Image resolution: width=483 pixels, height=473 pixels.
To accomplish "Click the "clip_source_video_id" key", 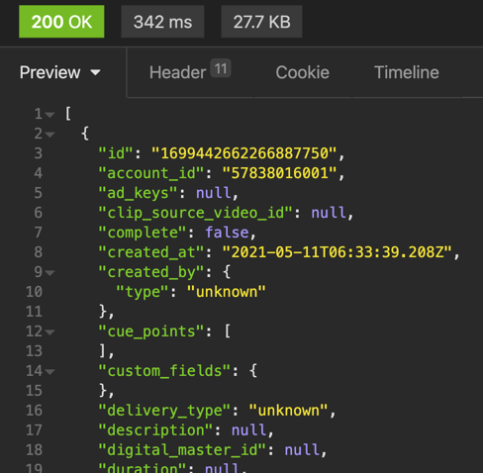I will [x=196, y=213].
